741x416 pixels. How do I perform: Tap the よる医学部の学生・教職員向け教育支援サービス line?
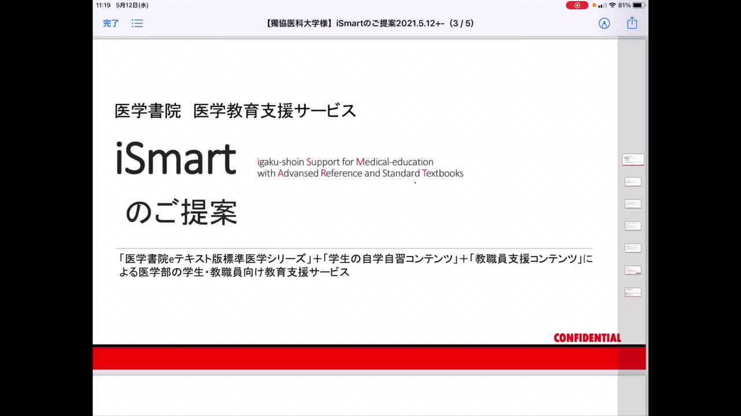pos(234,272)
